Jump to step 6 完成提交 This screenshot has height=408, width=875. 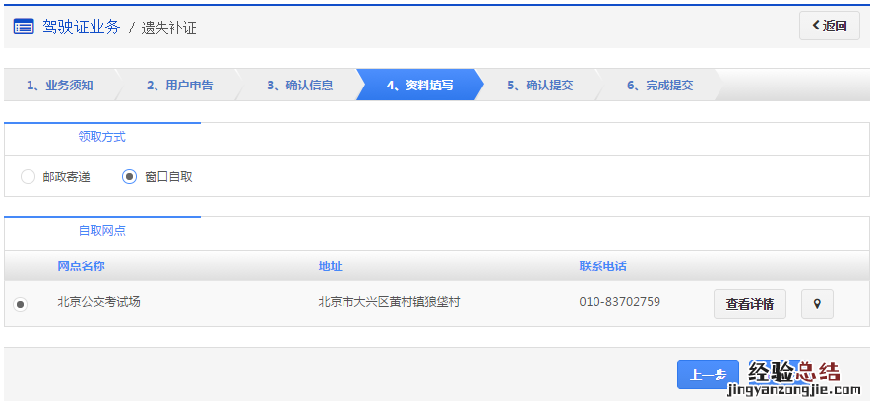point(660,86)
